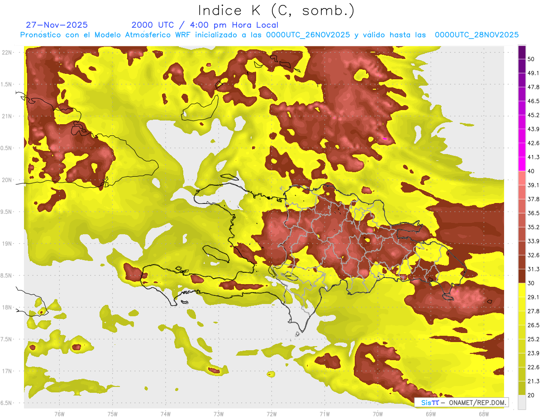Click the "23.9" color scale value
The width and height of the screenshot is (543, 420).
pos(533,353)
